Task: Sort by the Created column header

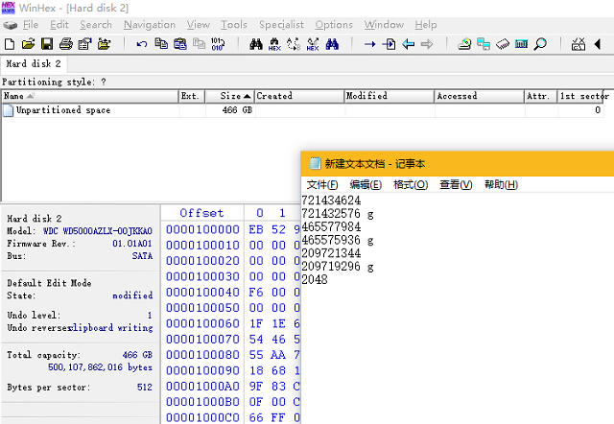Action: [x=299, y=96]
